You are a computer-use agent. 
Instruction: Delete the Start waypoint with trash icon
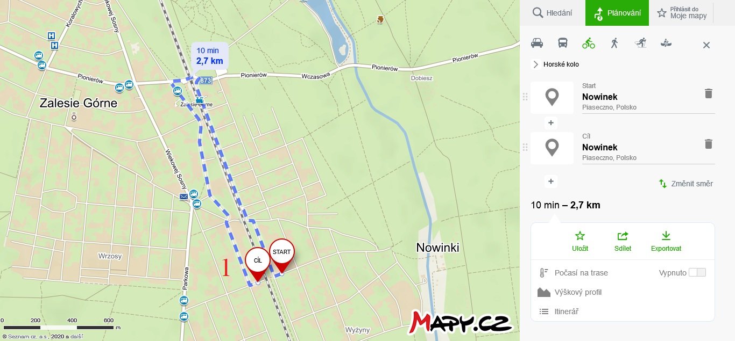click(709, 93)
